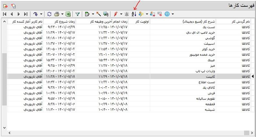Go to the first record
This screenshot has width=256, height=137.
tap(4, 14)
